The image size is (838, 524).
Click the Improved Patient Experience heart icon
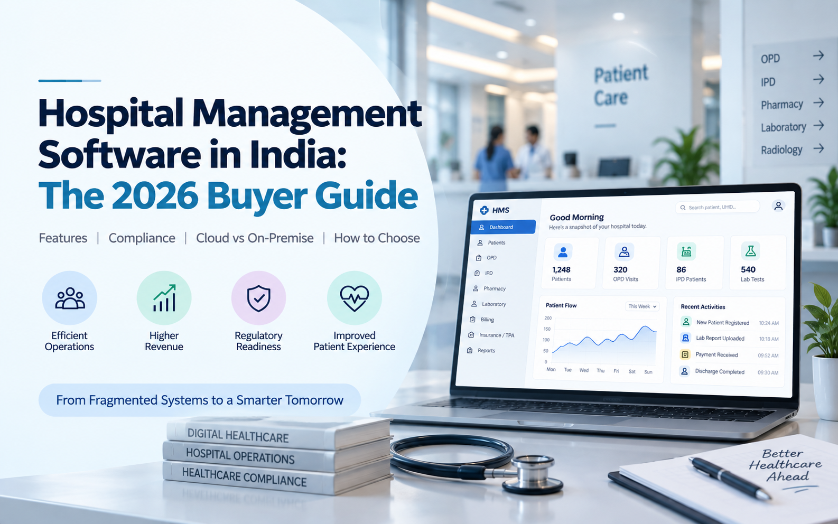[354, 298]
